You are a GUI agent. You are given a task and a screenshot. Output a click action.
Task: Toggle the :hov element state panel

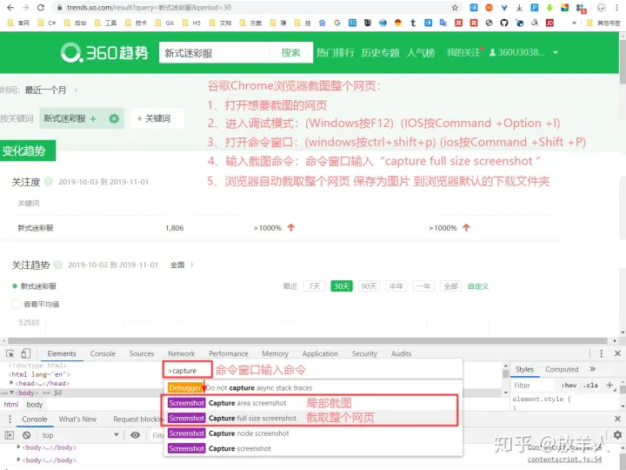(569, 386)
